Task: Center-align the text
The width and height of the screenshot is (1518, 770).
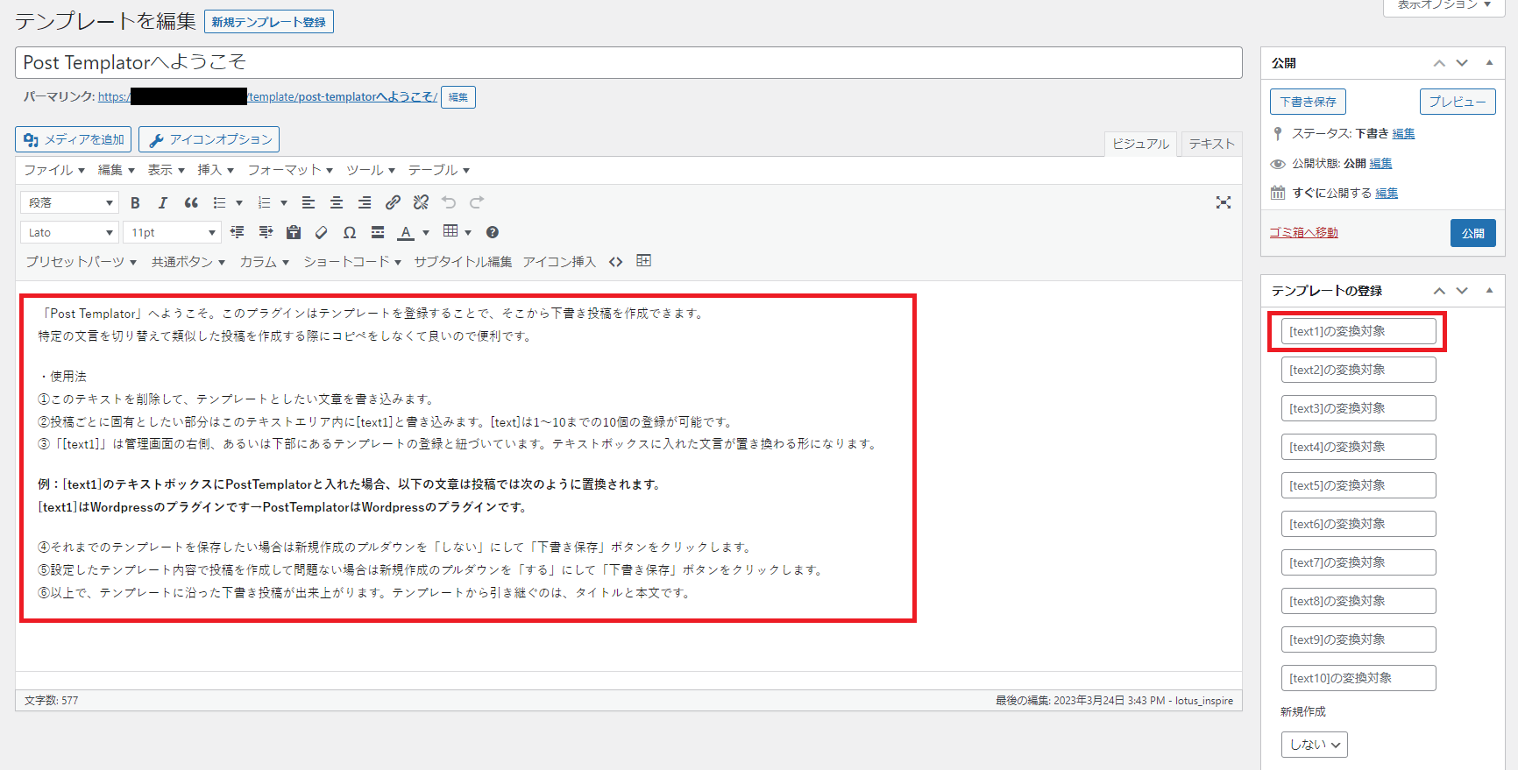Action: [x=337, y=203]
